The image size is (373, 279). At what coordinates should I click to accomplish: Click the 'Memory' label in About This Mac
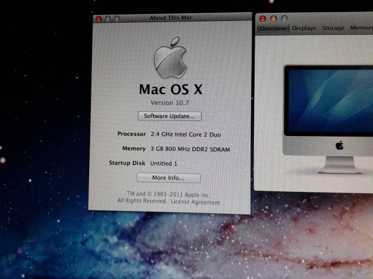(134, 149)
